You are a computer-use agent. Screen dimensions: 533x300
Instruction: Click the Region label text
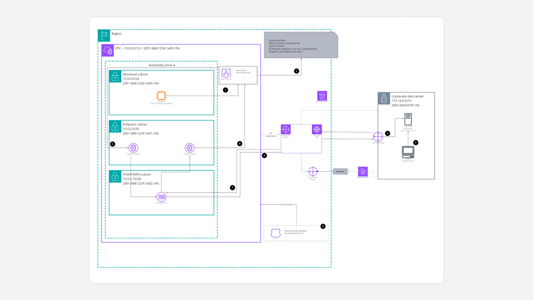[117, 34]
